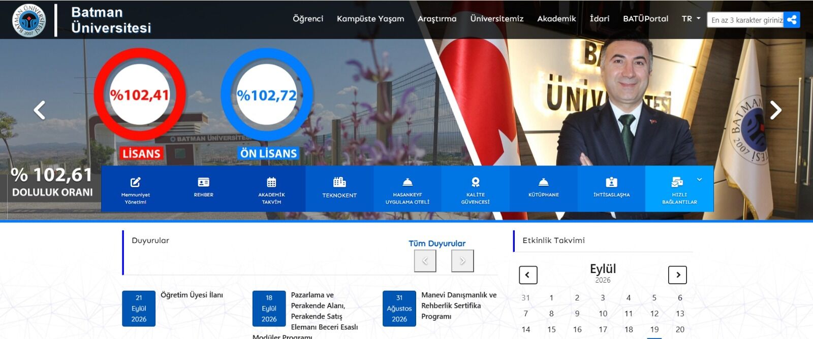This screenshot has height=339, width=813.
Task: Click the 21 Eylül 2026 date badge
Action: coord(139,309)
